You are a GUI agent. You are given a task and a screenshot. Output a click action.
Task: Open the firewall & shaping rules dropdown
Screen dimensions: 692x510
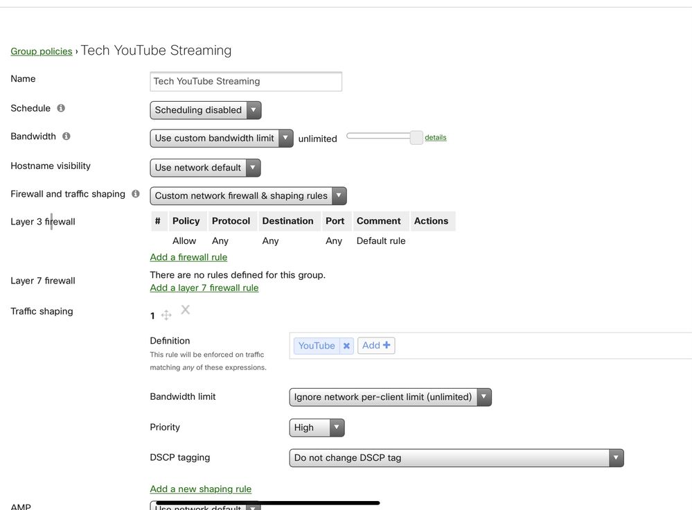pyautogui.click(x=248, y=195)
